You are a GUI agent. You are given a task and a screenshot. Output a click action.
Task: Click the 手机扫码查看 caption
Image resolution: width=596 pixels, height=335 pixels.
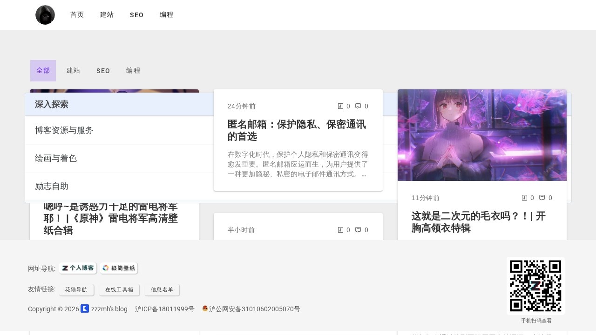point(536,321)
